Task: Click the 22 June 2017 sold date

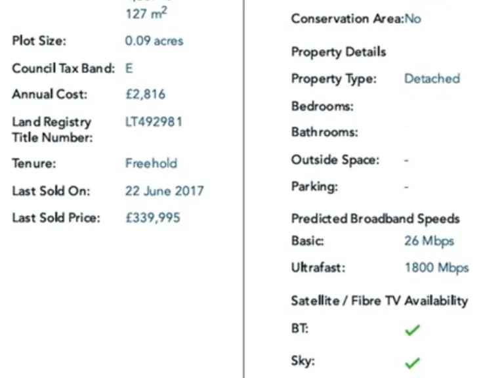Action: [164, 192]
